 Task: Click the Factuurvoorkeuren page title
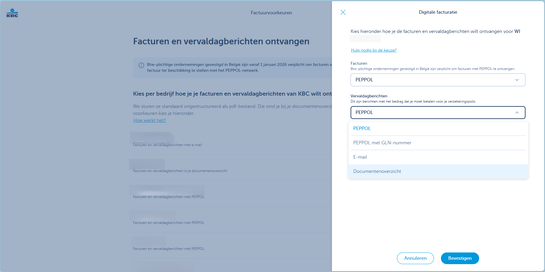click(271, 13)
